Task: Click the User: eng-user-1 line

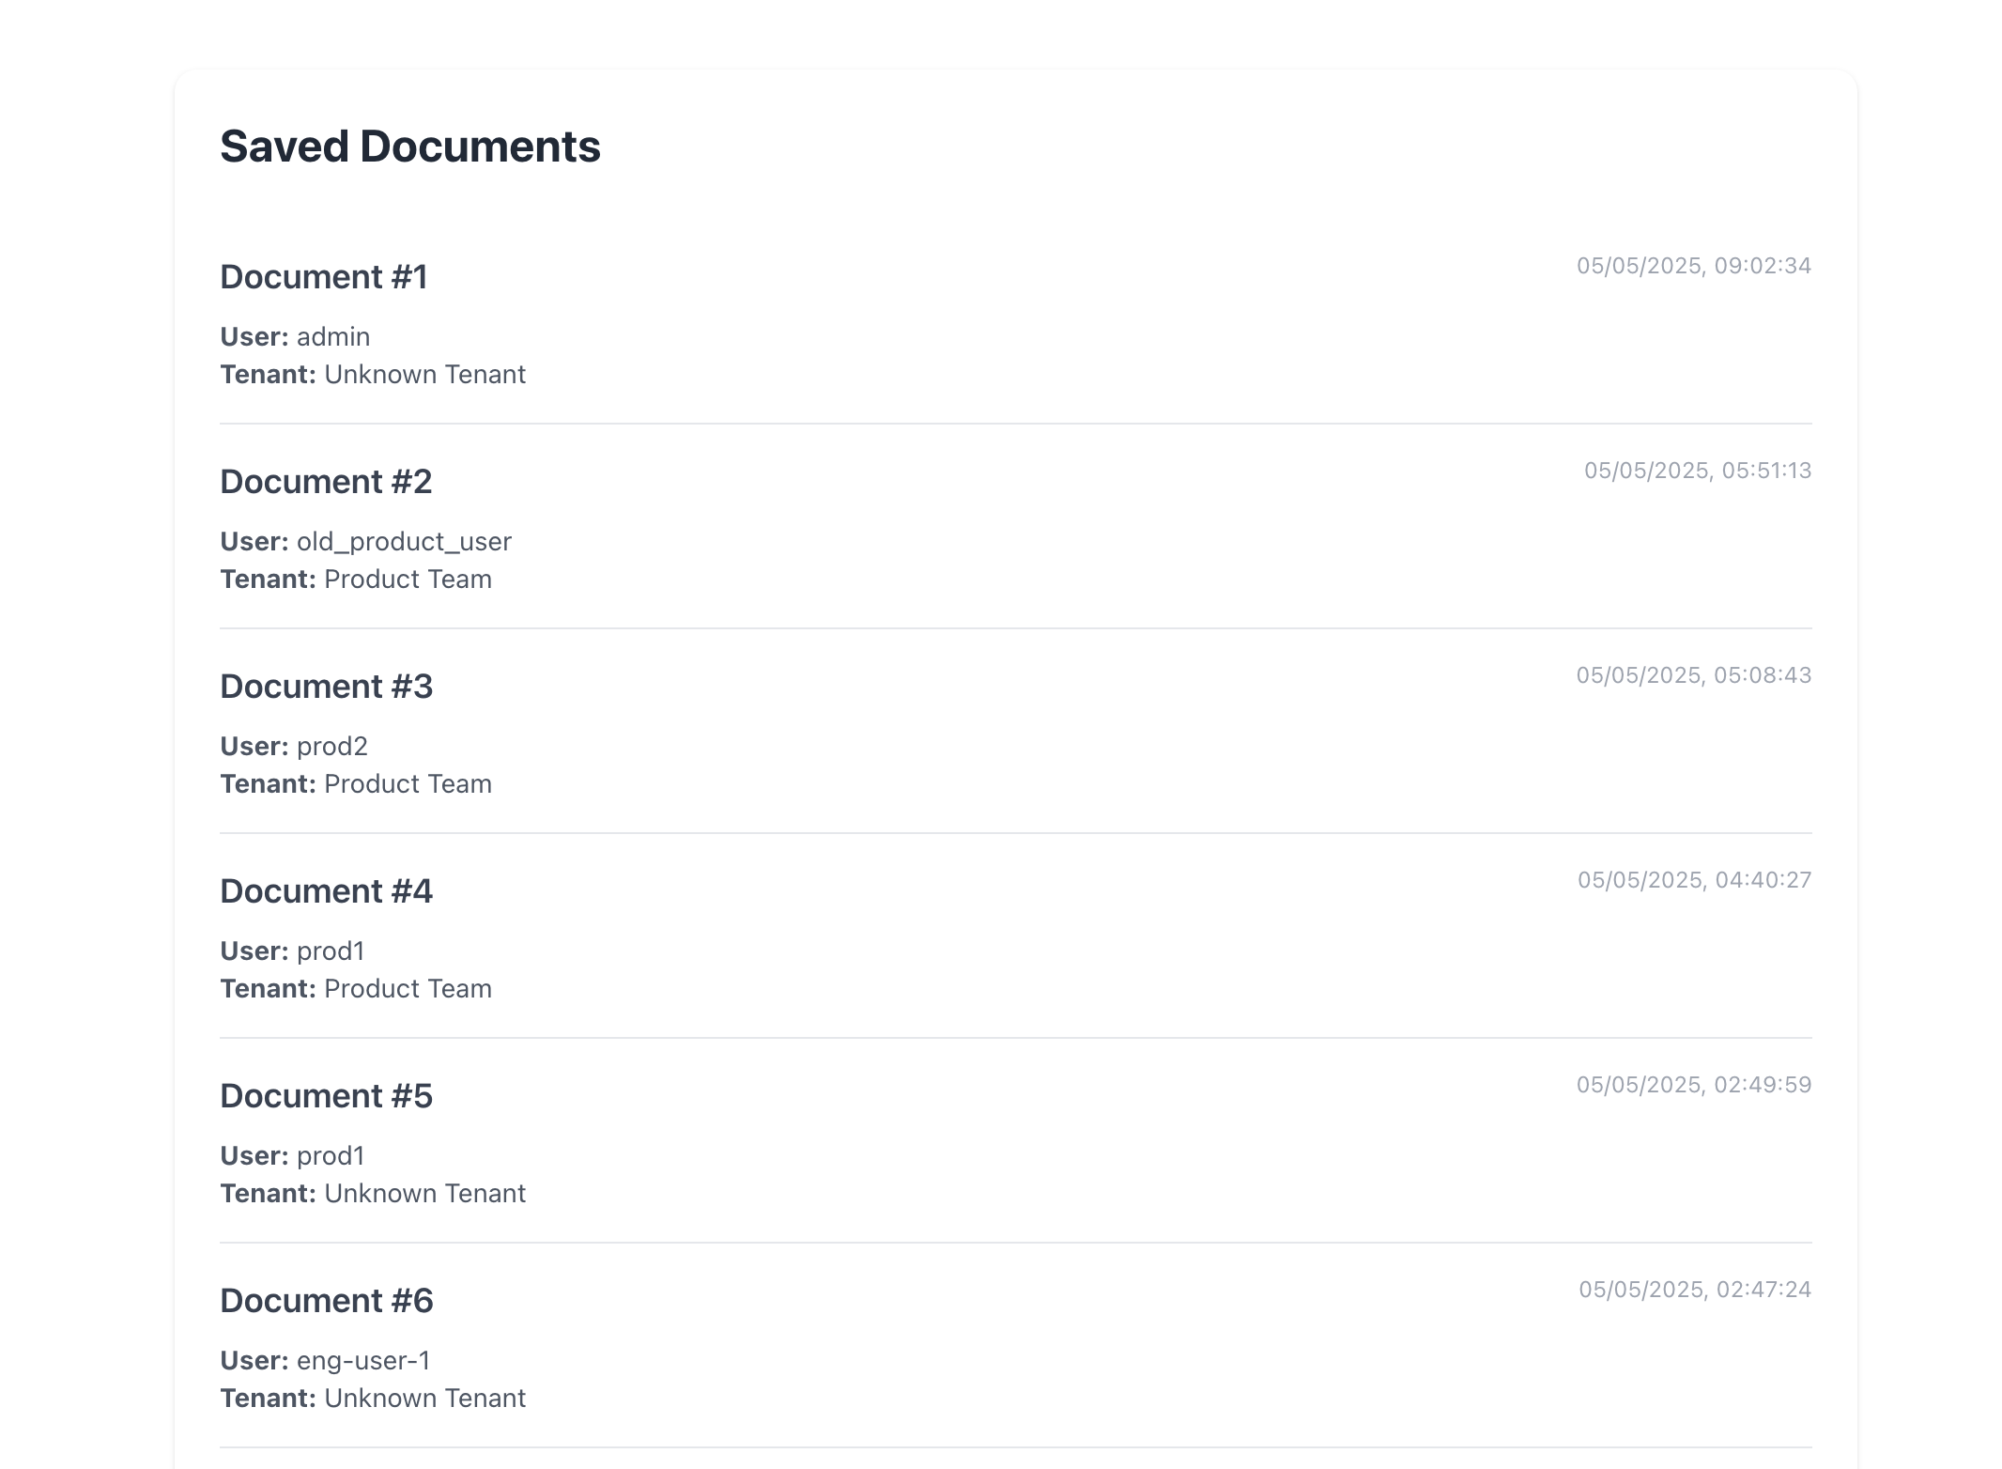Action: [x=325, y=1360]
